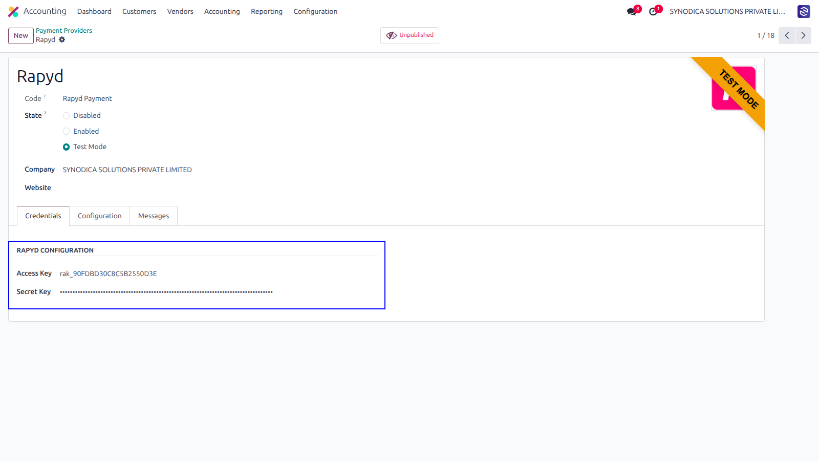This screenshot has width=819, height=461.
Task: Switch to the Messages tab
Action: (154, 216)
